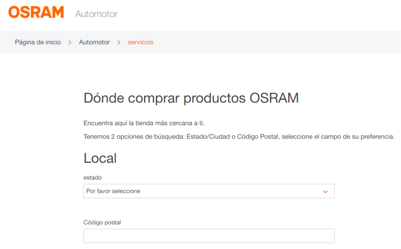This screenshot has height=249, width=401.
Task: Open the Automotor header link beside the logo
Action: 96,14
